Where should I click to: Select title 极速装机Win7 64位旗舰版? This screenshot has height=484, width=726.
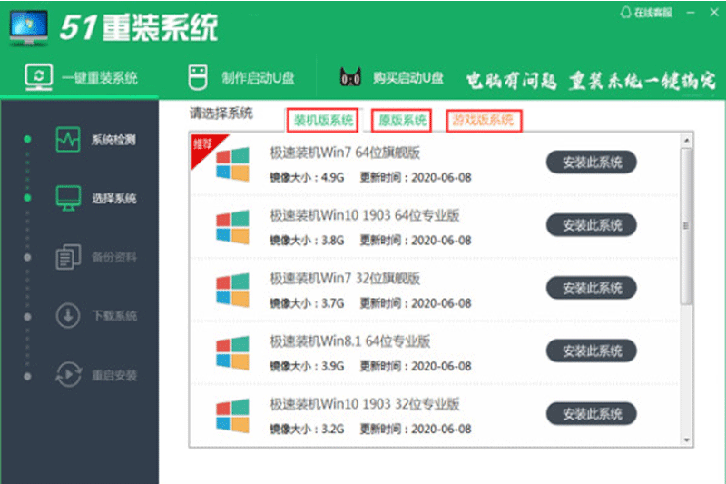tap(345, 153)
